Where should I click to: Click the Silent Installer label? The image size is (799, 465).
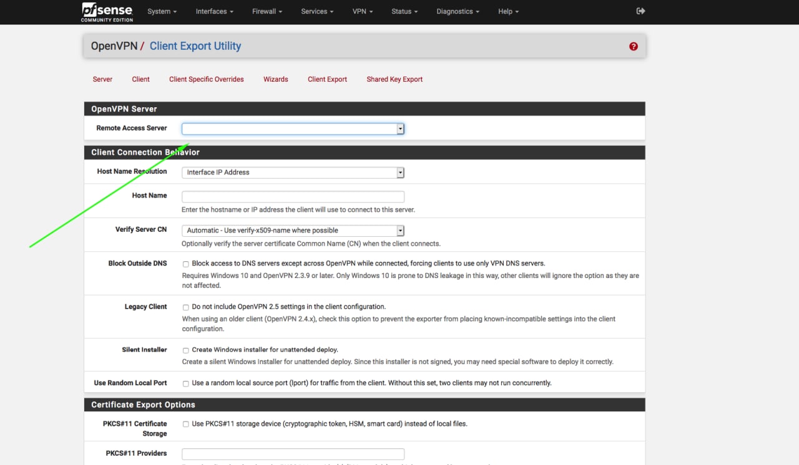coord(145,350)
